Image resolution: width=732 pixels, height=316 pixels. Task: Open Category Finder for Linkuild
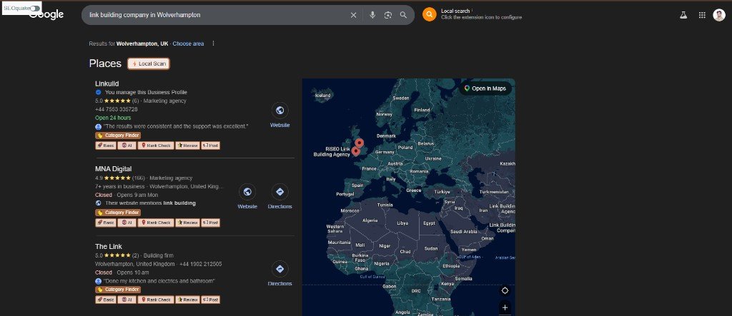point(118,136)
